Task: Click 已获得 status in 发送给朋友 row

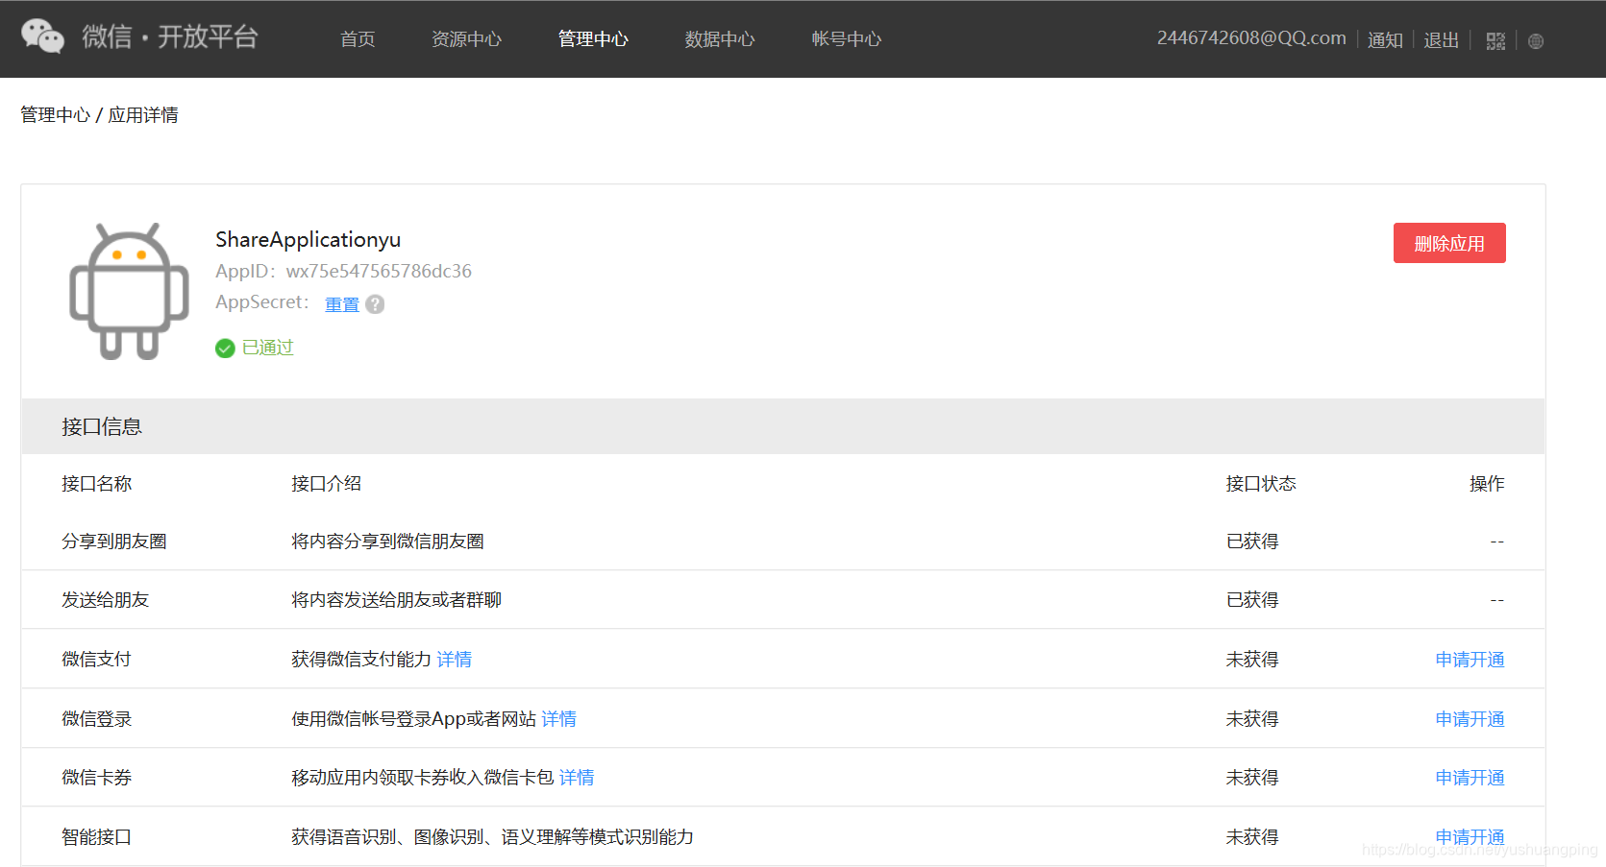Action: [1251, 600]
